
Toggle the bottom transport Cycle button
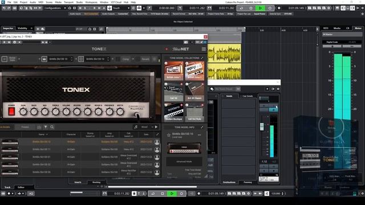point(153,194)
